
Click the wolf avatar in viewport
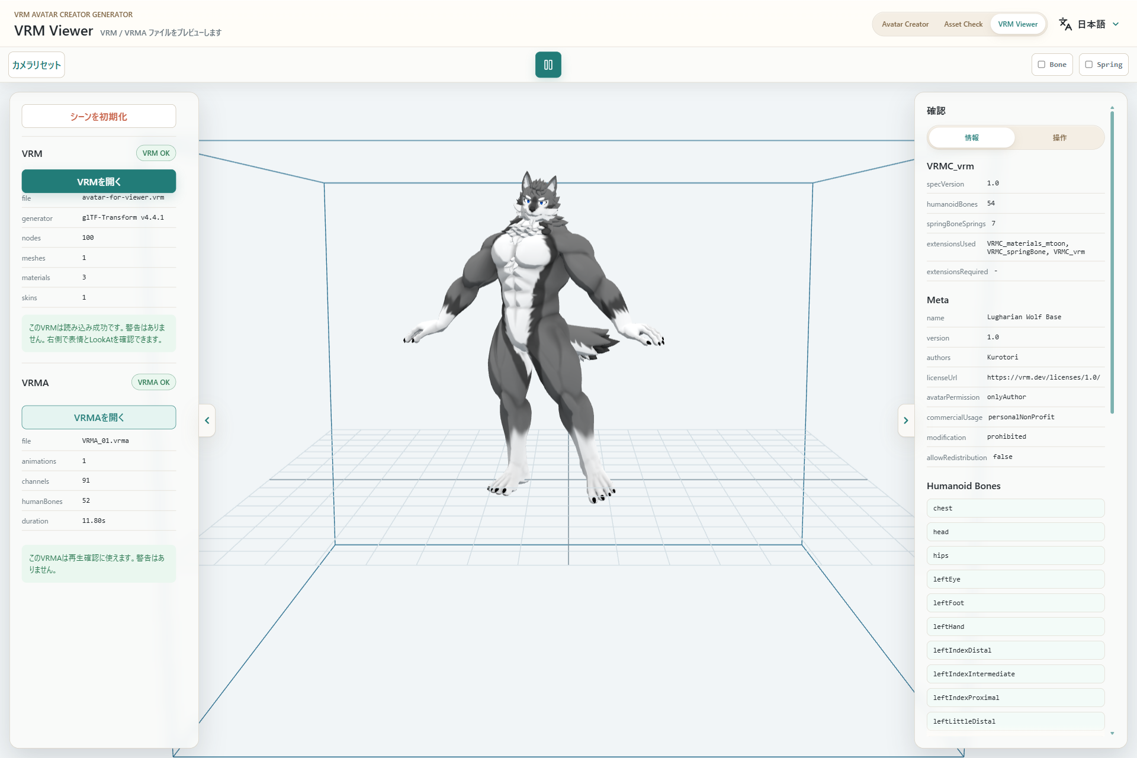[x=533, y=338]
